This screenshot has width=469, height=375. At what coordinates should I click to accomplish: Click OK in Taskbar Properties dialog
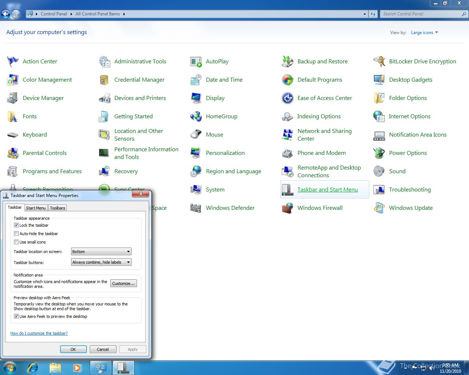coord(73,349)
